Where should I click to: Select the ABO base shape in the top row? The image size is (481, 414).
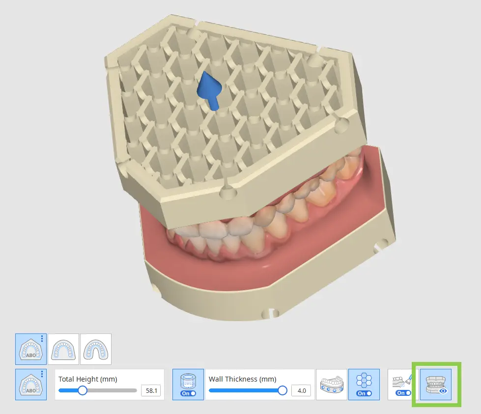point(29,349)
